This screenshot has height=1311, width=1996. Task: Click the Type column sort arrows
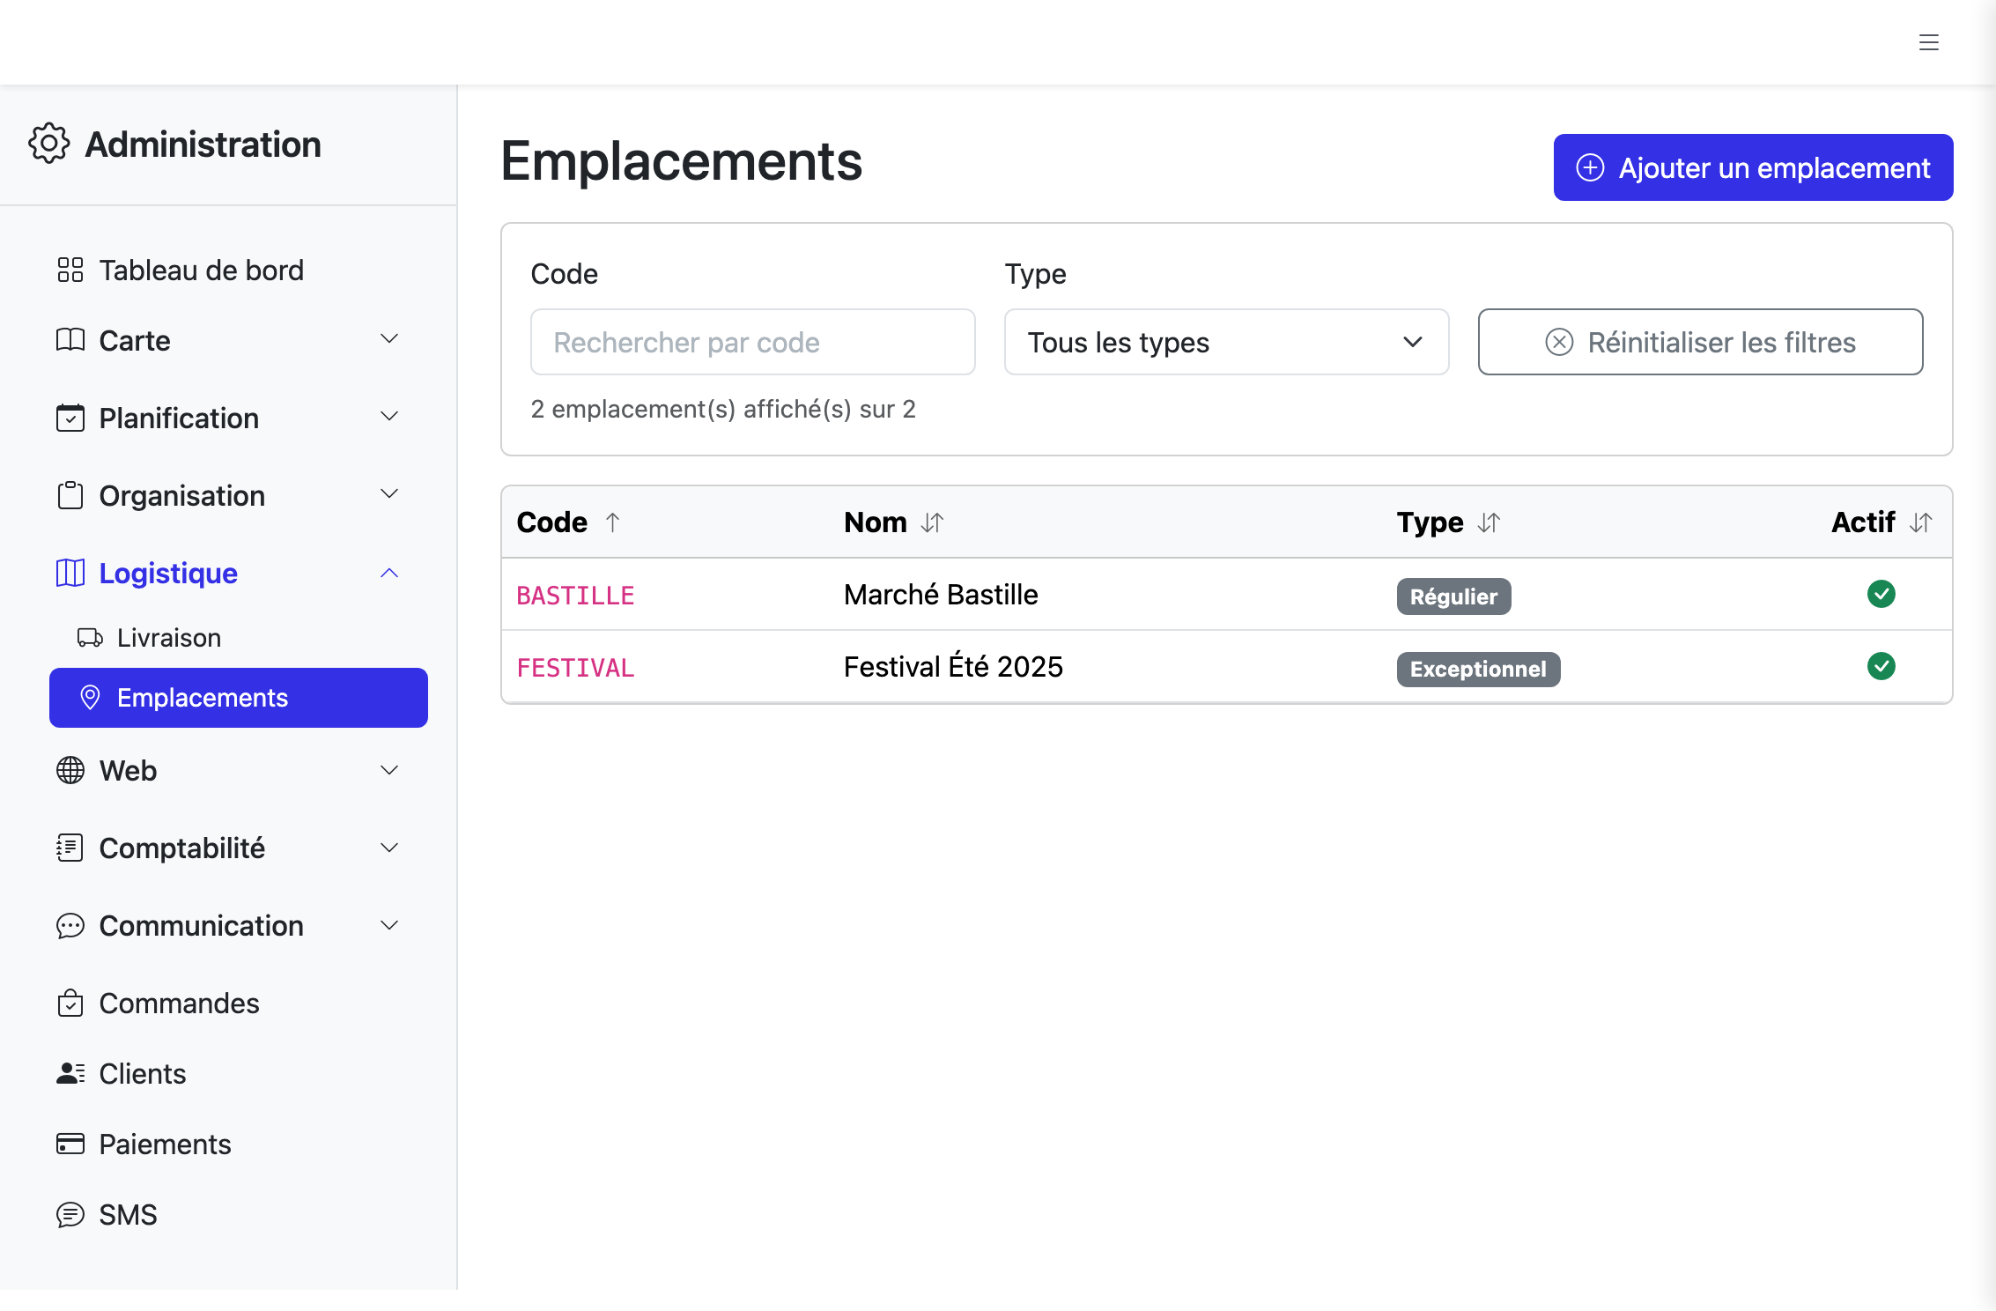(x=1489, y=522)
